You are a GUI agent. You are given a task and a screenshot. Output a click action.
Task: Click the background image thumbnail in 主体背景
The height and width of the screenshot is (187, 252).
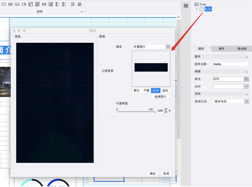pyautogui.click(x=151, y=67)
